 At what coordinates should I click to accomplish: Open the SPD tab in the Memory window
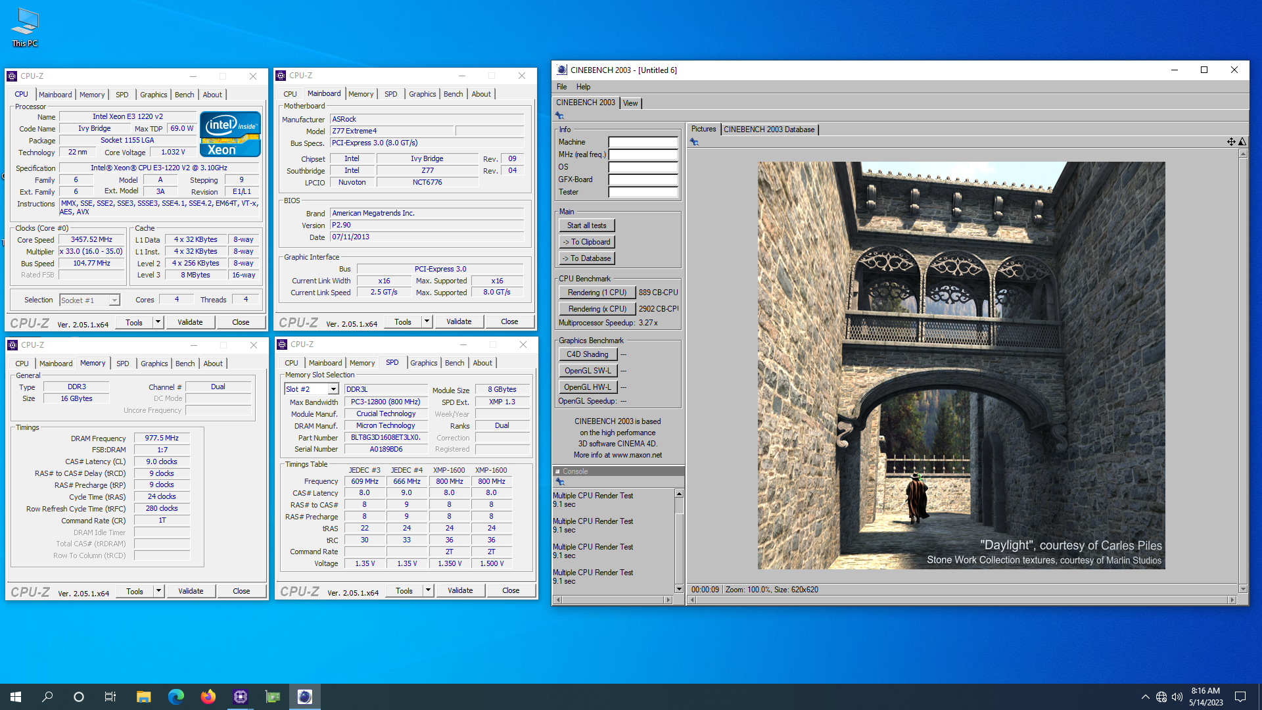tap(123, 364)
